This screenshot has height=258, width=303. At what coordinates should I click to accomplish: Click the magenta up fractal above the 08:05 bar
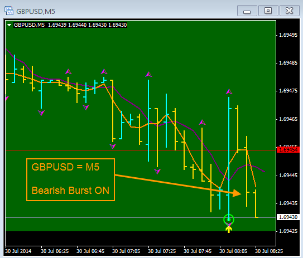pyautogui.click(x=229, y=91)
